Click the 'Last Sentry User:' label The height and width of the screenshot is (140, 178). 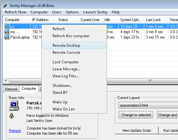pyautogui.click(x=40, y=121)
